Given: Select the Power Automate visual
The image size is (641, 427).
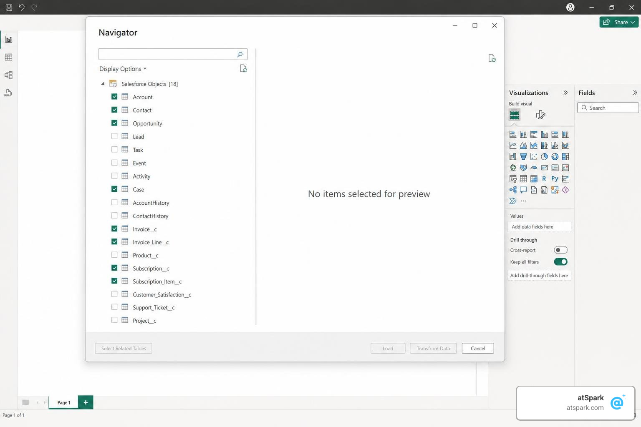Looking at the screenshot, I should coord(513,201).
